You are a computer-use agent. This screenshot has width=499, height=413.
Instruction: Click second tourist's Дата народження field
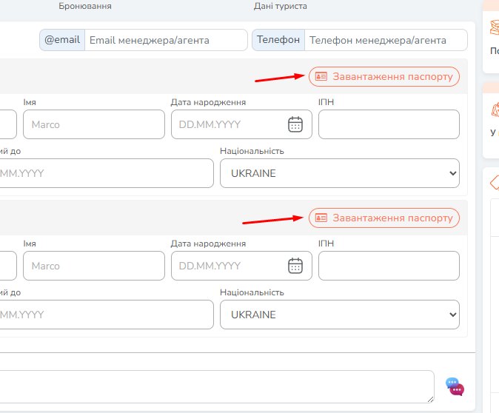[x=241, y=266]
